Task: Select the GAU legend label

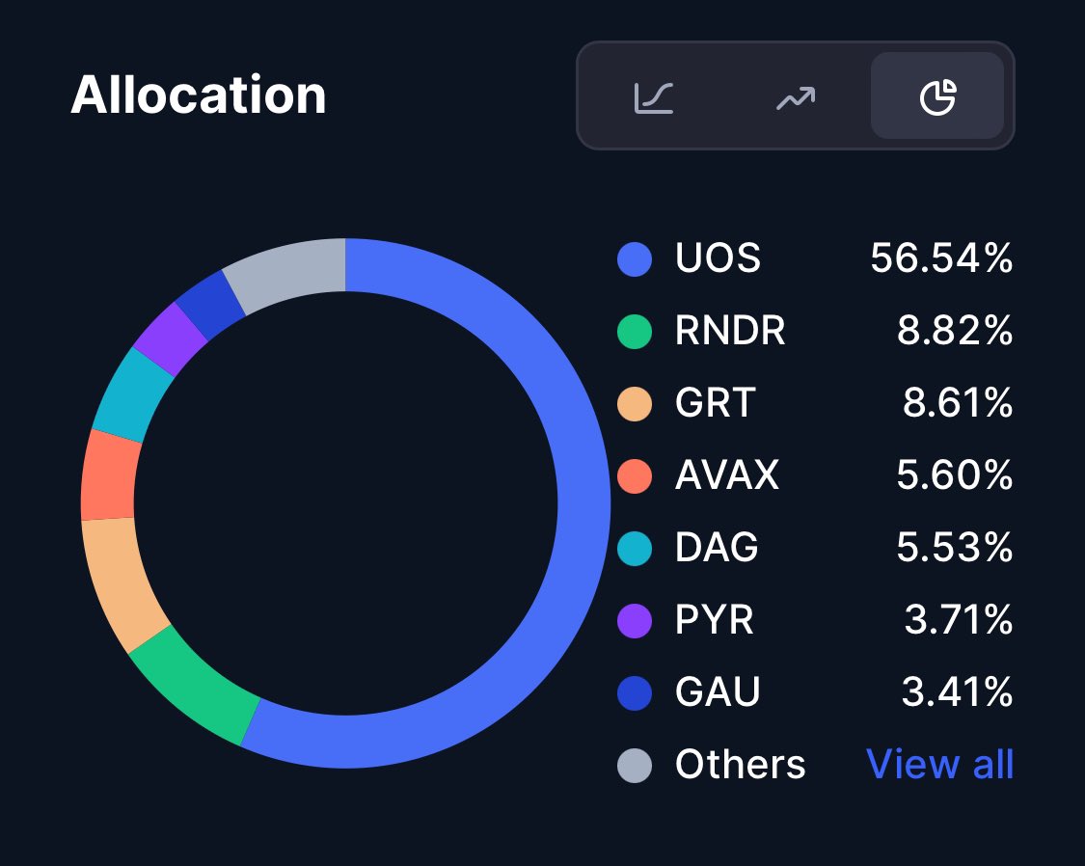Action: coord(718,691)
